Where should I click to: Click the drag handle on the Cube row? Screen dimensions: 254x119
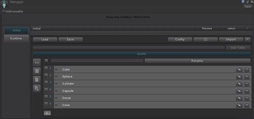[56, 69]
